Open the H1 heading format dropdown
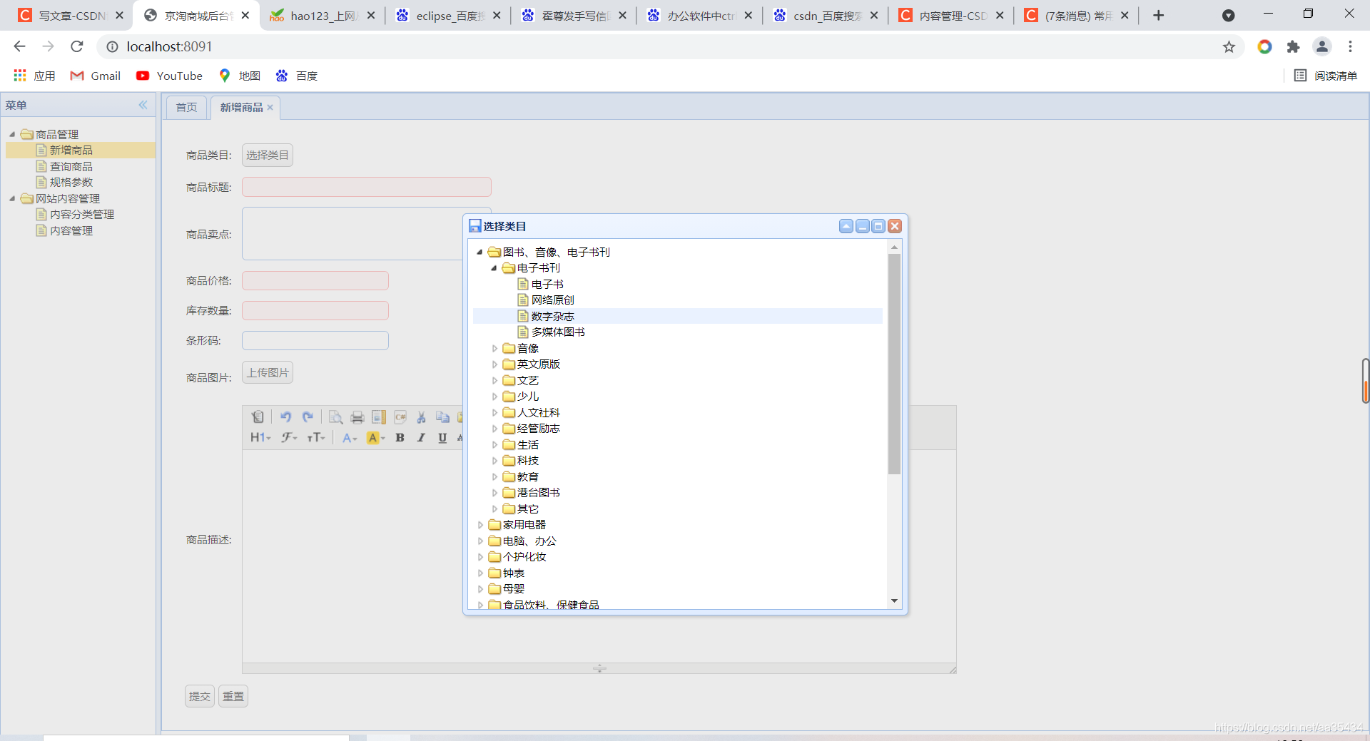The width and height of the screenshot is (1370, 741). [x=260, y=438]
